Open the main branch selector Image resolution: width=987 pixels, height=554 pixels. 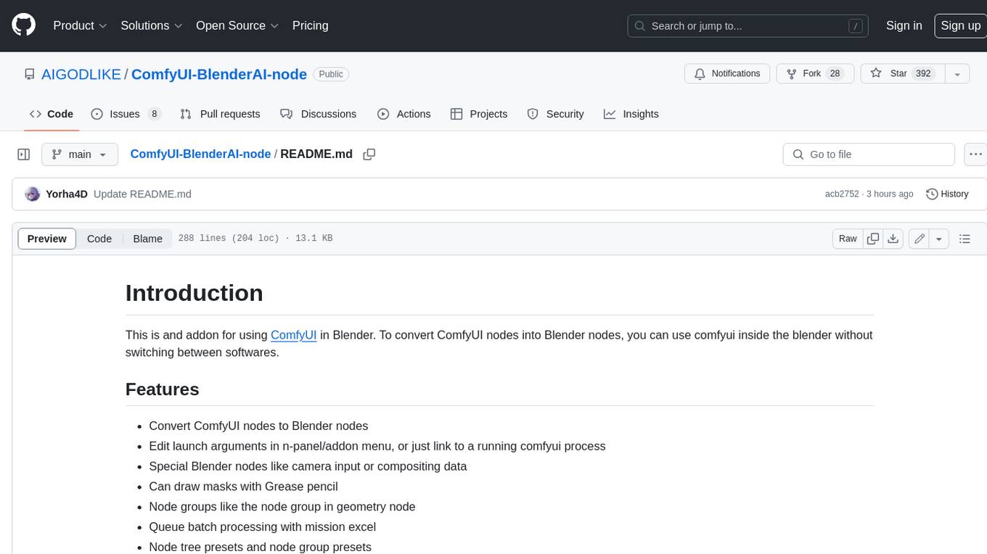coord(80,154)
